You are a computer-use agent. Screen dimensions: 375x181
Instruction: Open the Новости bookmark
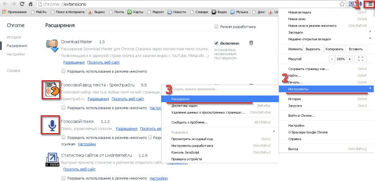(177, 12)
